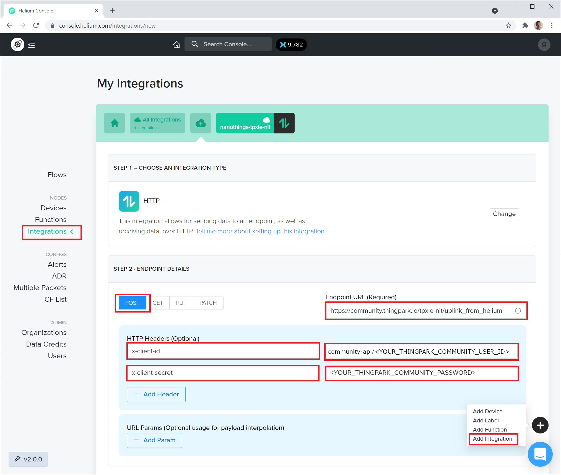Open CF List in the sidebar

(x=55, y=300)
